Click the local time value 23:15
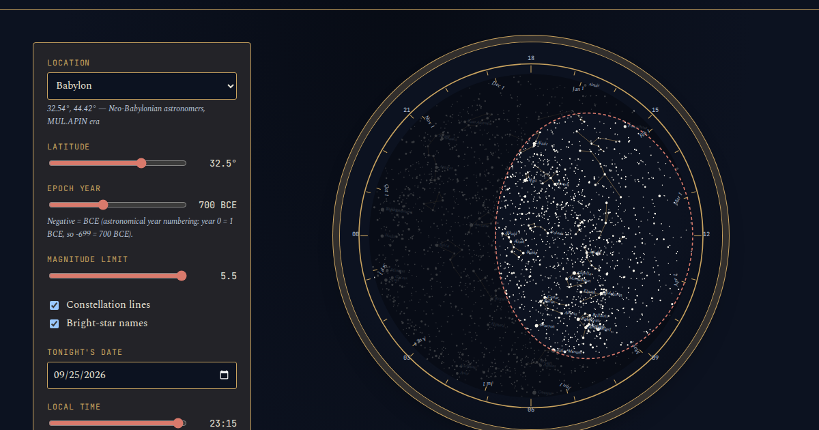 223,423
